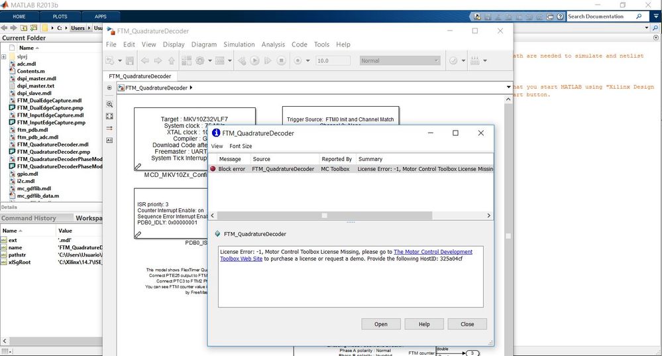
Task: Open the Simulation menu
Action: tap(239, 44)
